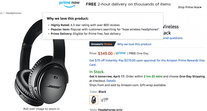Viewport: 207px width, 111px height.
Task: Click the FREE One-Day shipping text
Action: [x=139, y=53]
